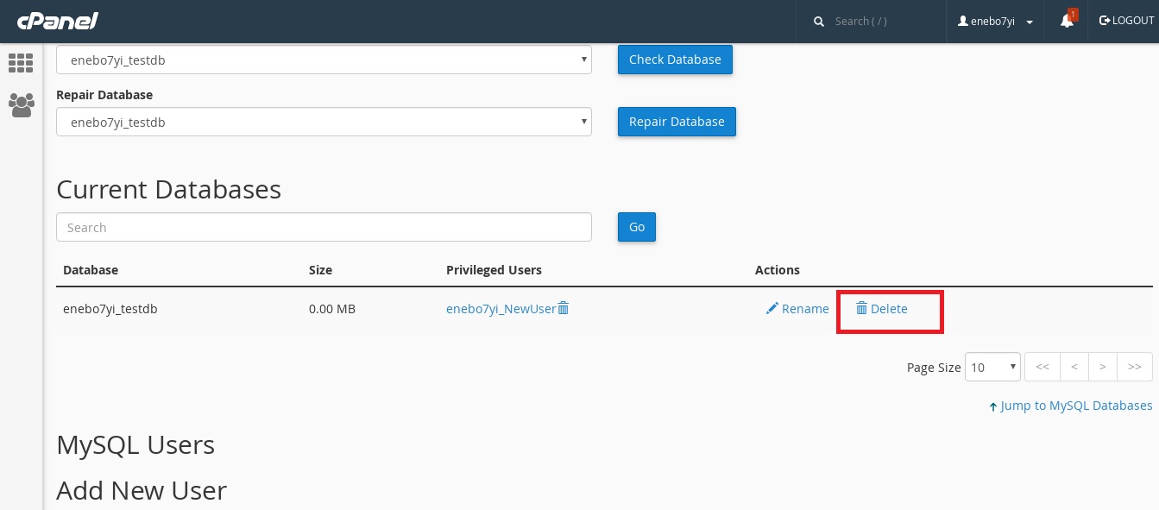Open the enebo7yi user account menu

pos(996,21)
